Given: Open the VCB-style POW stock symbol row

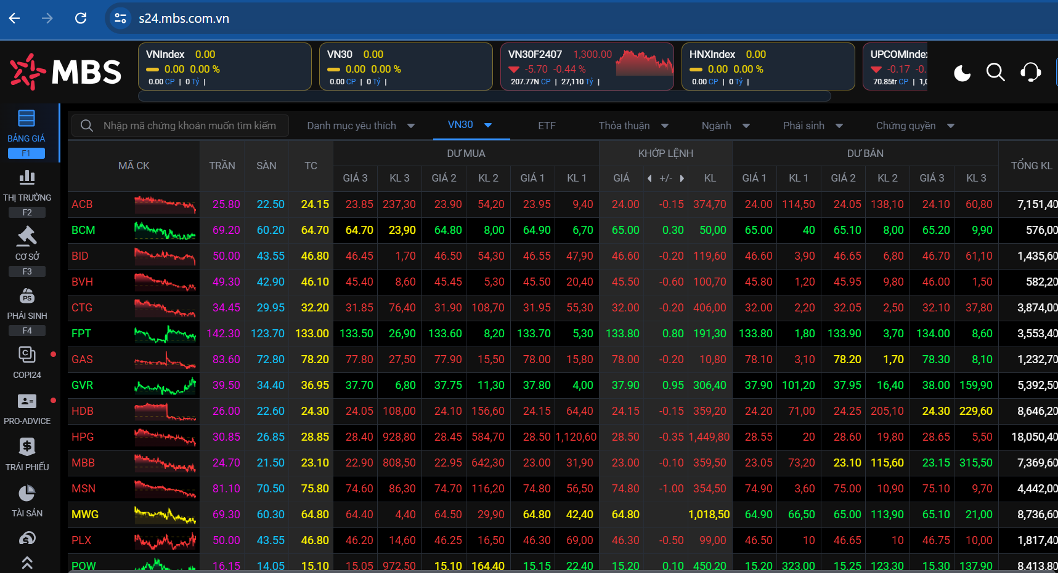Looking at the screenshot, I should click(x=84, y=566).
